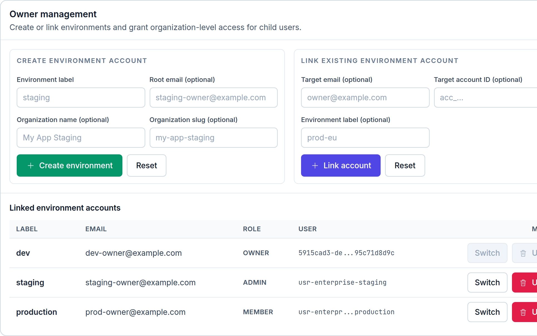Click the greyed trash button in dev row

coord(524,253)
